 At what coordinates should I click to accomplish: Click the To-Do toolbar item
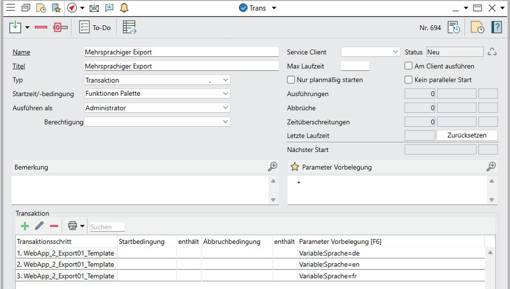click(95, 27)
